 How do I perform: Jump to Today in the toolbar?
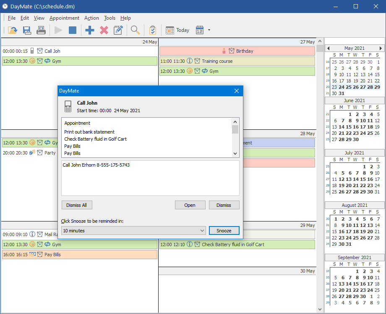177,30
